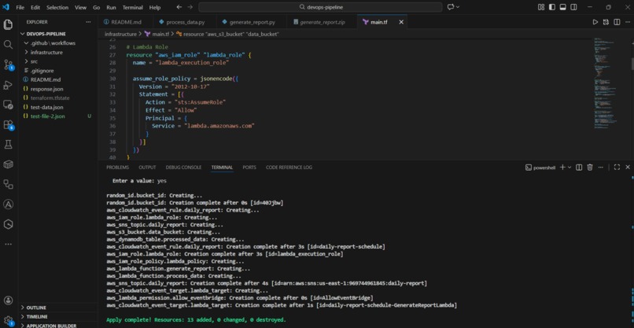The height and width of the screenshot is (328, 634).
Task: Switch to CODE REFERENCE LOG tab
Action: (x=289, y=167)
